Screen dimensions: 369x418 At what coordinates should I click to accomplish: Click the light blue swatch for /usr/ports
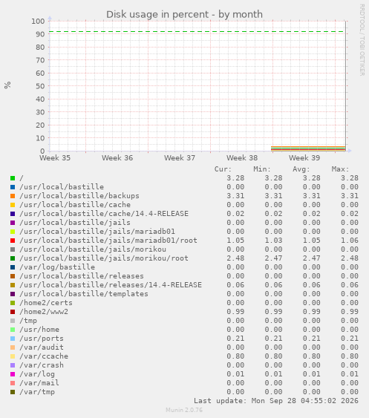point(13,339)
